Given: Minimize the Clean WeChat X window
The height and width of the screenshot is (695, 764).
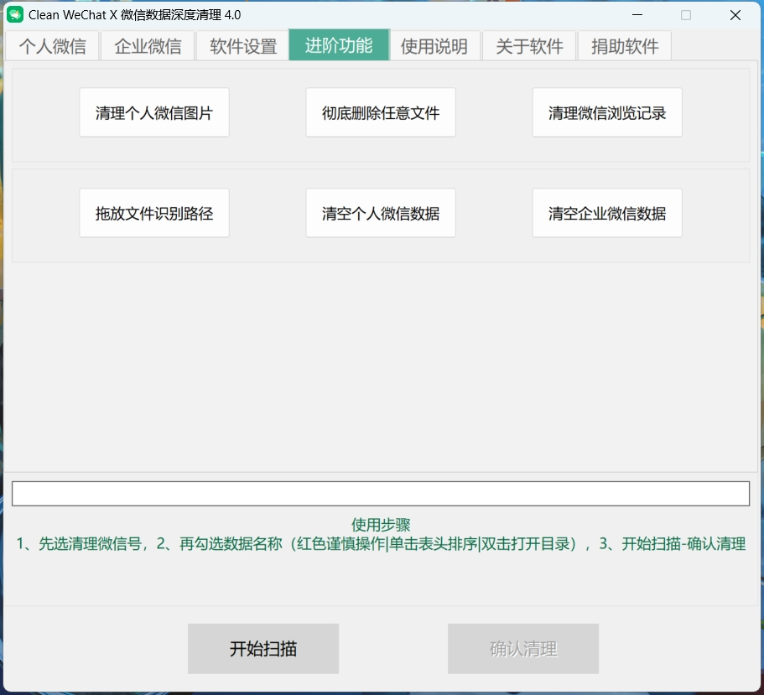Looking at the screenshot, I should tap(637, 15).
